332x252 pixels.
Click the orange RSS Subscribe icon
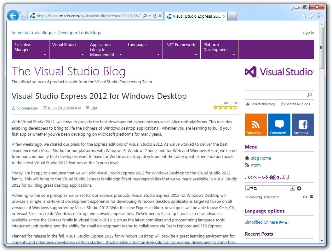coord(255,124)
